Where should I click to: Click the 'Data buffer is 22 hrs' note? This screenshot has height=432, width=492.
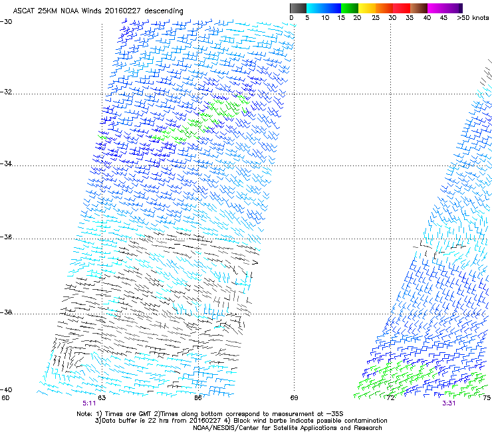133,421
